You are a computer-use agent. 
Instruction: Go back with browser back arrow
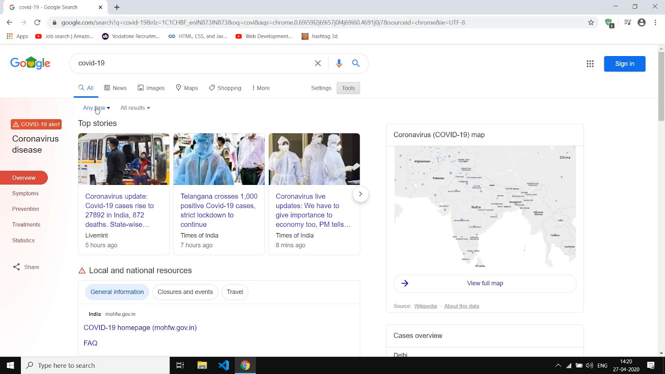(10, 22)
